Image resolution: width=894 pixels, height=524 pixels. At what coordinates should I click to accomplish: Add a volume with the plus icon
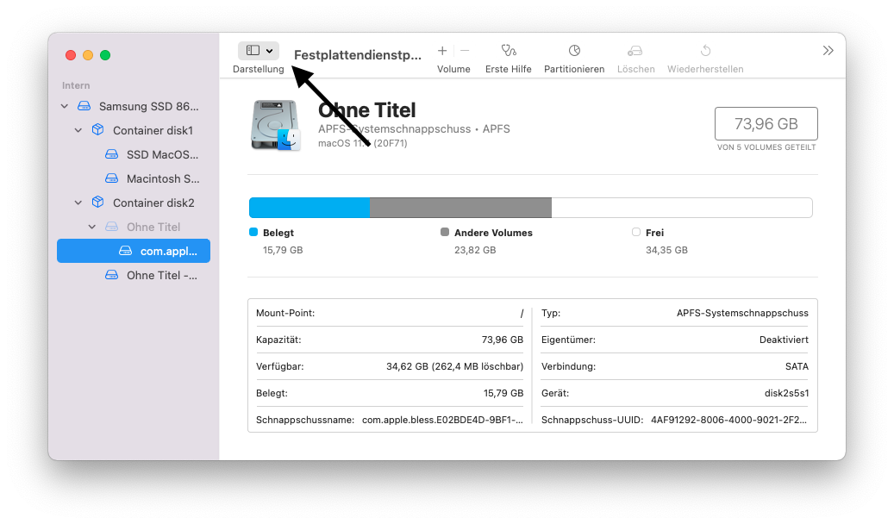[442, 51]
